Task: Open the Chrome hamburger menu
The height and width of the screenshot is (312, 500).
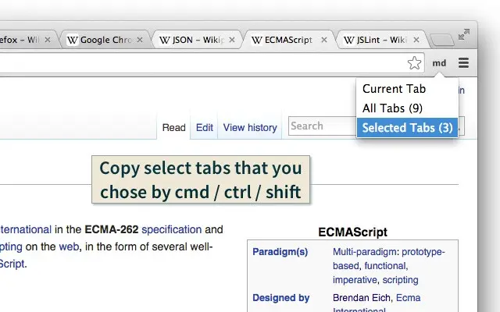Action: (x=463, y=63)
